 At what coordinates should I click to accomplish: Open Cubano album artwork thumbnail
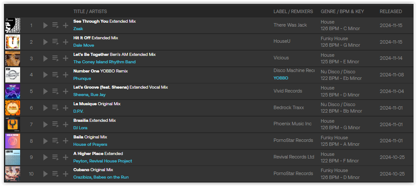13,174
